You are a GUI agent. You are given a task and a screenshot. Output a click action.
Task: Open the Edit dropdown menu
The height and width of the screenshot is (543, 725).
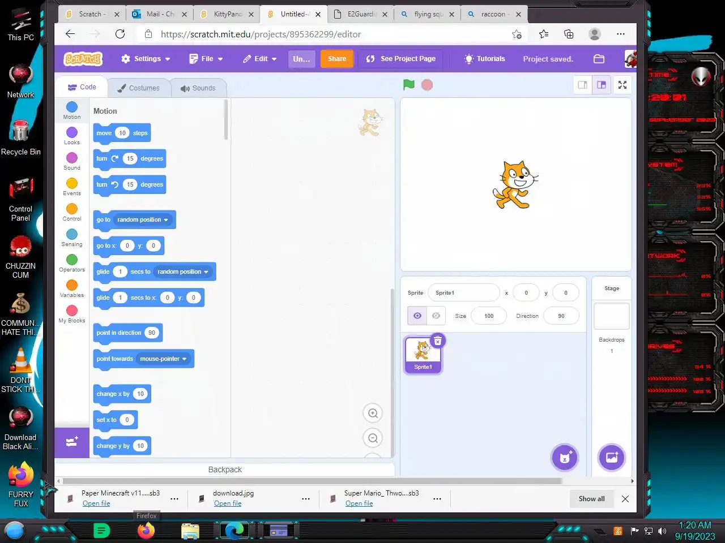(x=260, y=59)
